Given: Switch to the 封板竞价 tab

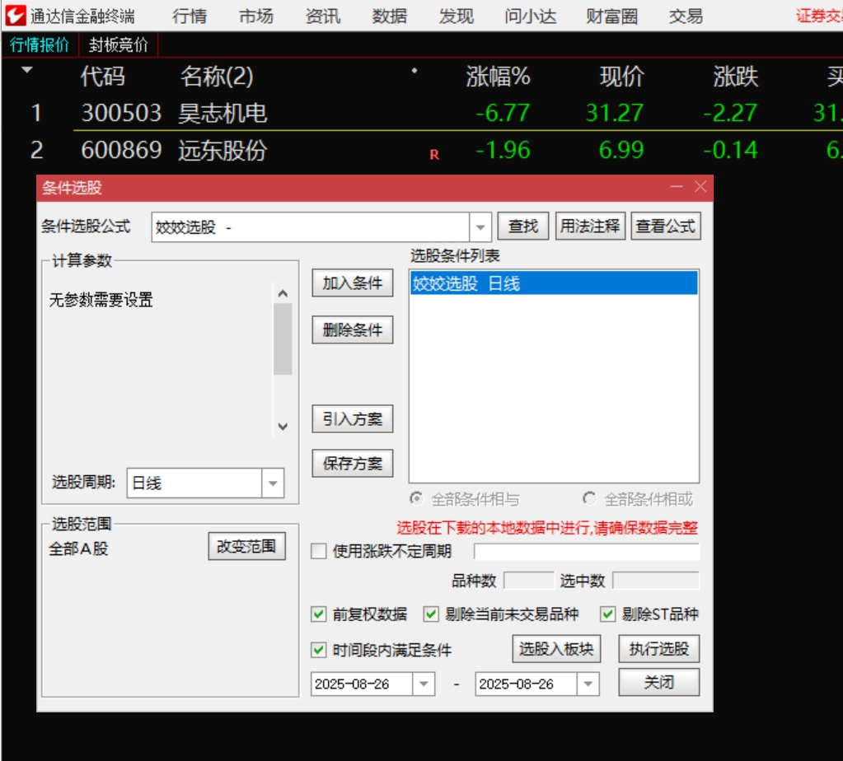Looking at the screenshot, I should pyautogui.click(x=119, y=44).
